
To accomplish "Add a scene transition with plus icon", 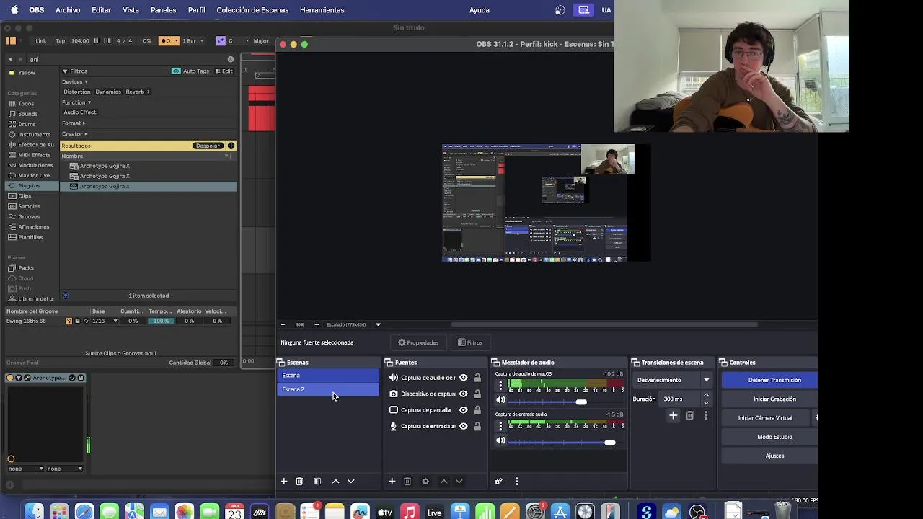I will pos(673,415).
